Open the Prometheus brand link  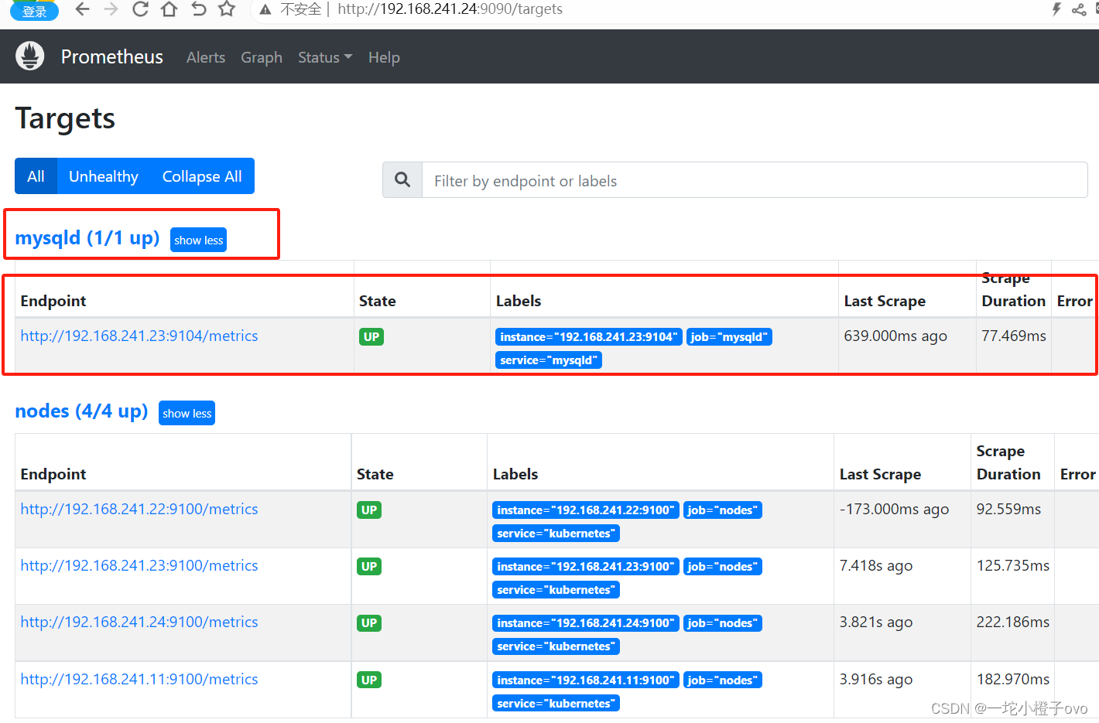(112, 56)
